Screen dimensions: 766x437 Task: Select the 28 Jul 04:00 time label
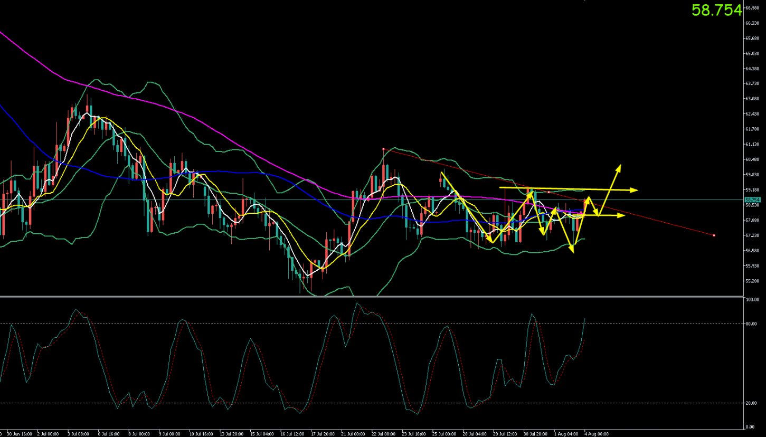(475, 434)
